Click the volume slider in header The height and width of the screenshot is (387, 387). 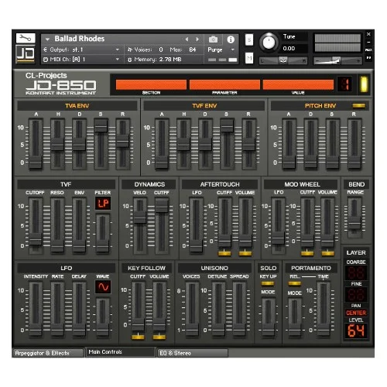click(337, 60)
